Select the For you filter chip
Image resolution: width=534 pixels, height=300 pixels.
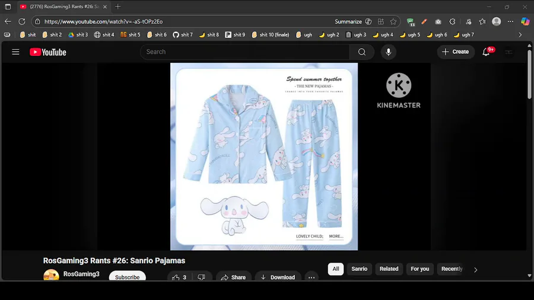(x=420, y=269)
